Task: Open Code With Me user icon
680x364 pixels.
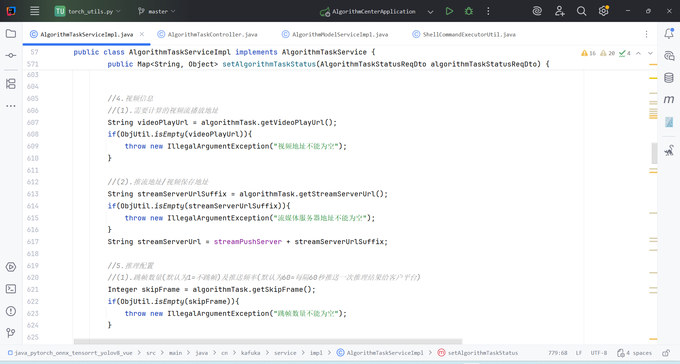Action: (x=560, y=11)
